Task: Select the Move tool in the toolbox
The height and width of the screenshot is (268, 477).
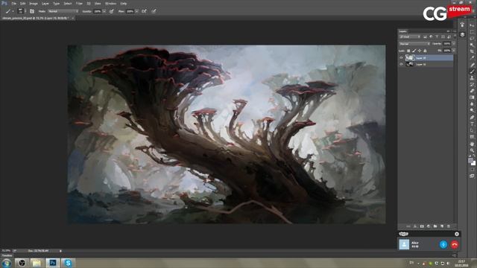Action: point(472,25)
